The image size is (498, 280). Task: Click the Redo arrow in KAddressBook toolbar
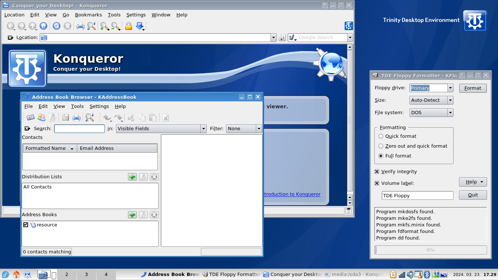[x=118, y=117]
